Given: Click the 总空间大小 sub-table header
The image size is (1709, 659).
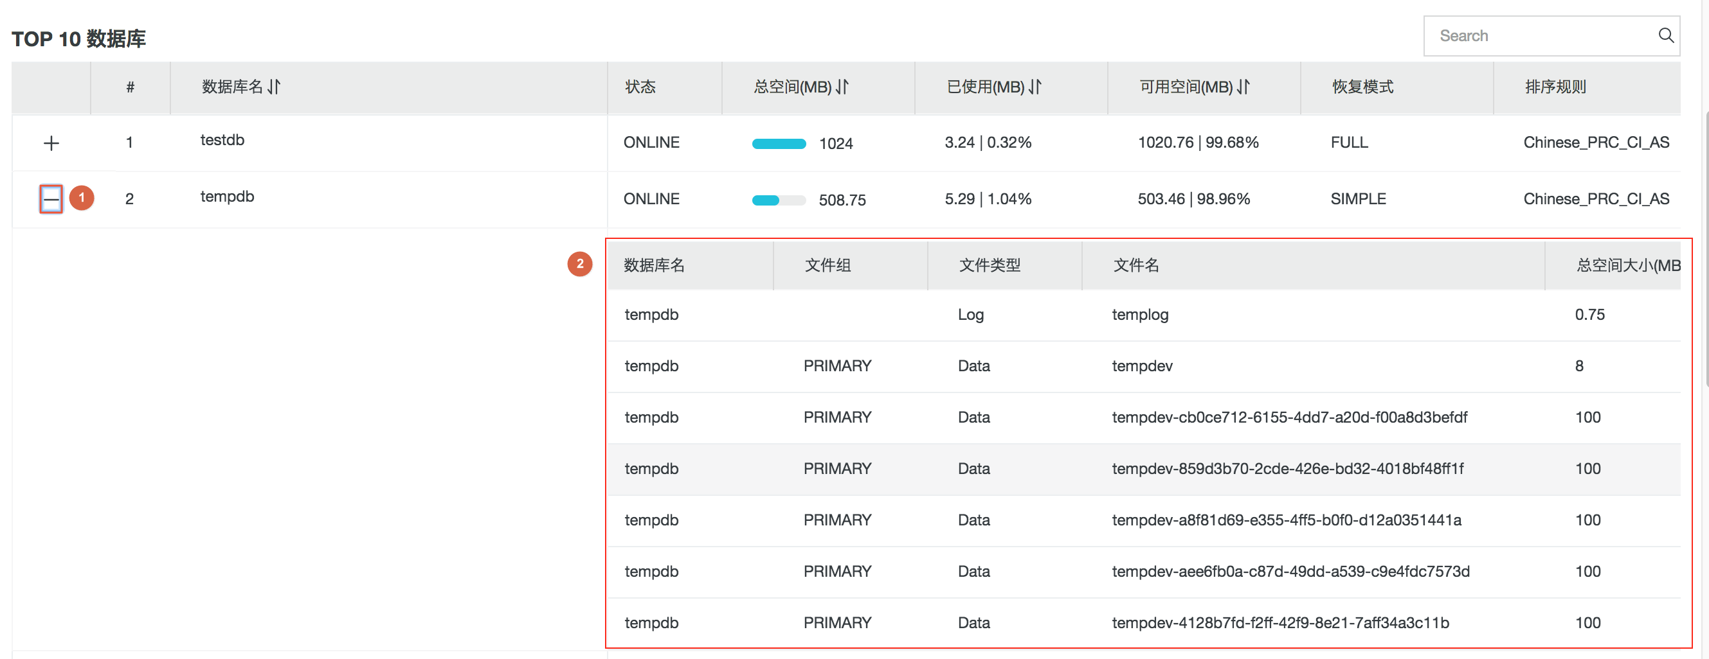Looking at the screenshot, I should tap(1628, 266).
